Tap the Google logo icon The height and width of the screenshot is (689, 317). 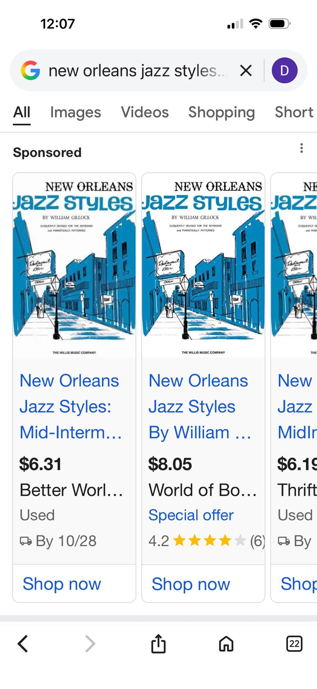click(x=30, y=70)
